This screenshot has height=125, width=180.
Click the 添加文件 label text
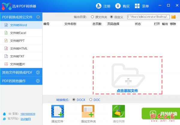57,121
